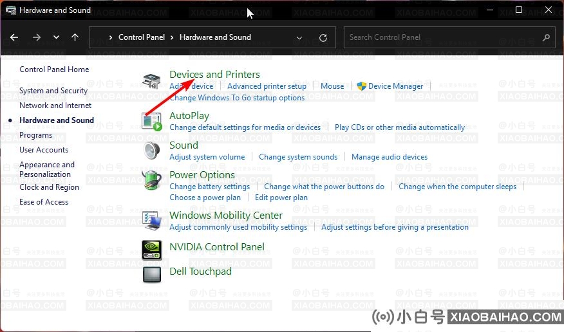564x332 pixels.
Task: Open the Power Options heading
Action: (202, 175)
